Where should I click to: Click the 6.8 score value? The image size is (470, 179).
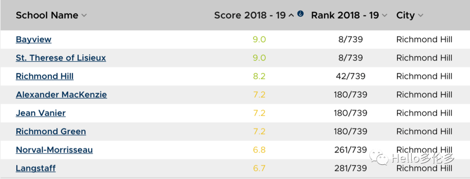pyautogui.click(x=259, y=150)
